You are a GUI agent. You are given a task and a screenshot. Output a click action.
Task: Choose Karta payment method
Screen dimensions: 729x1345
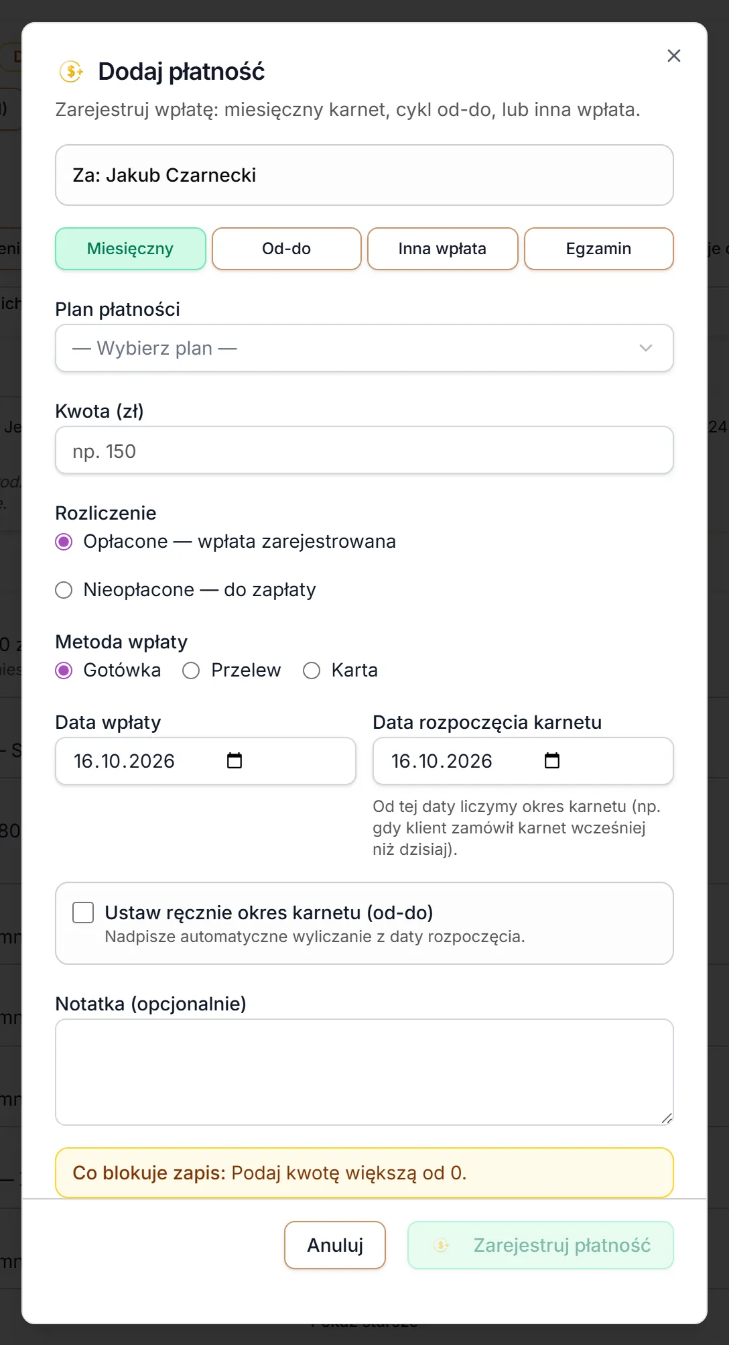tap(312, 670)
